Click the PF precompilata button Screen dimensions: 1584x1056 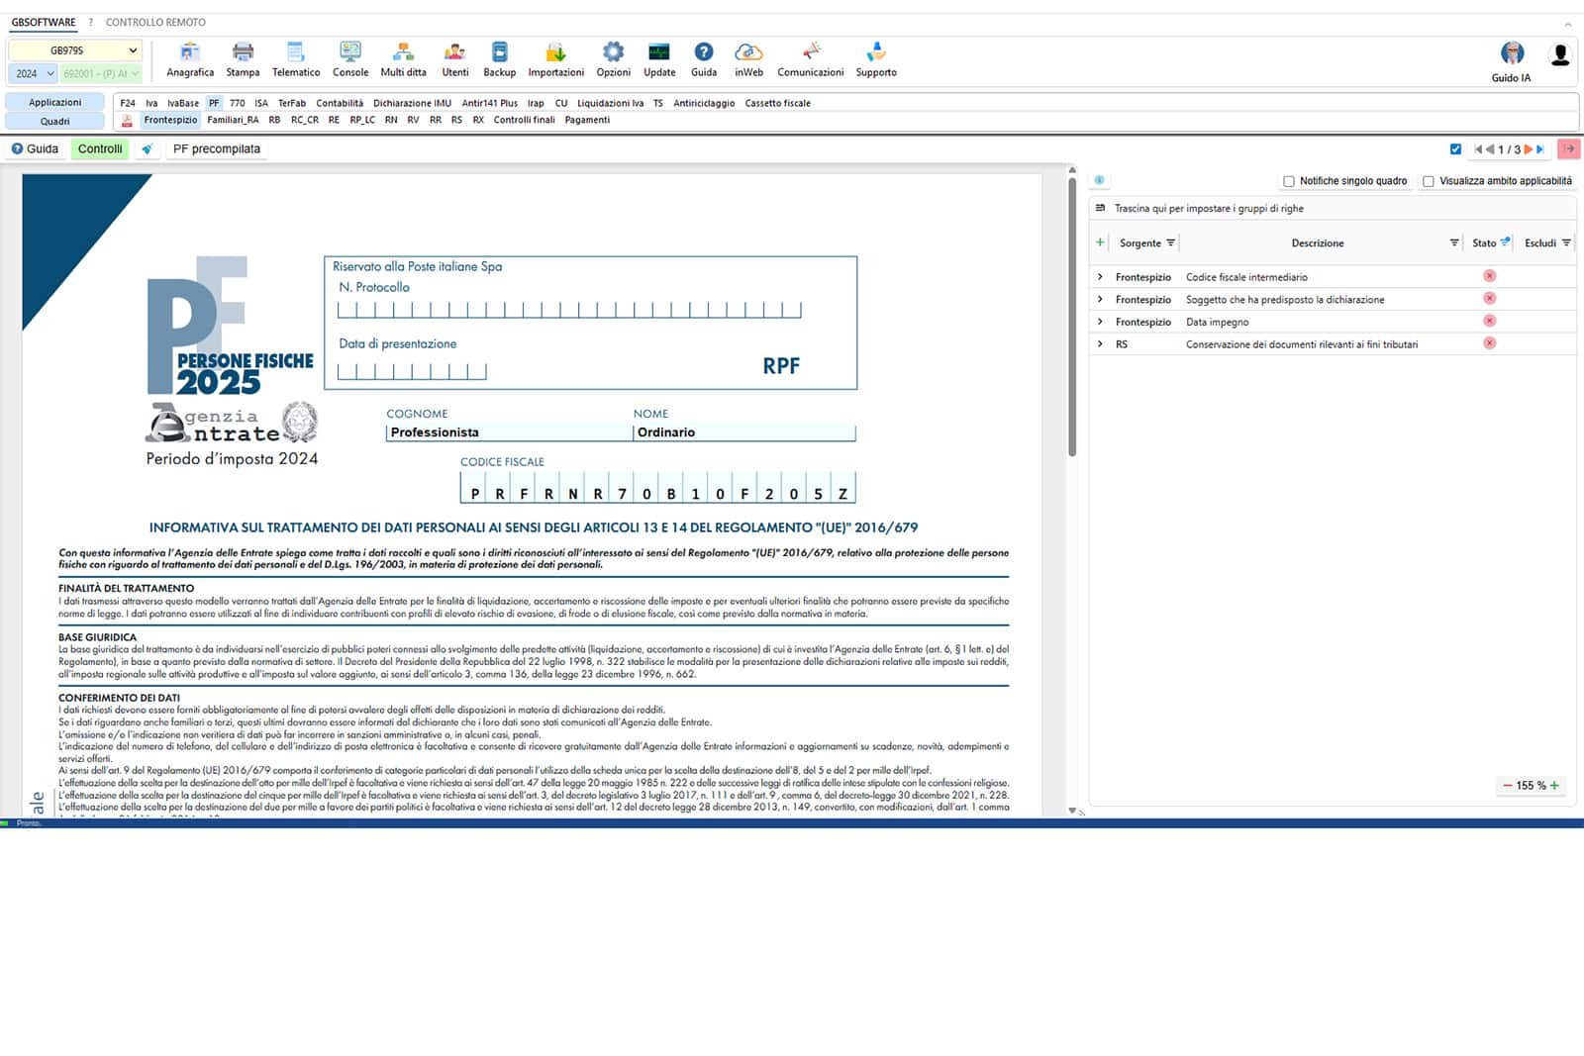pyautogui.click(x=217, y=149)
